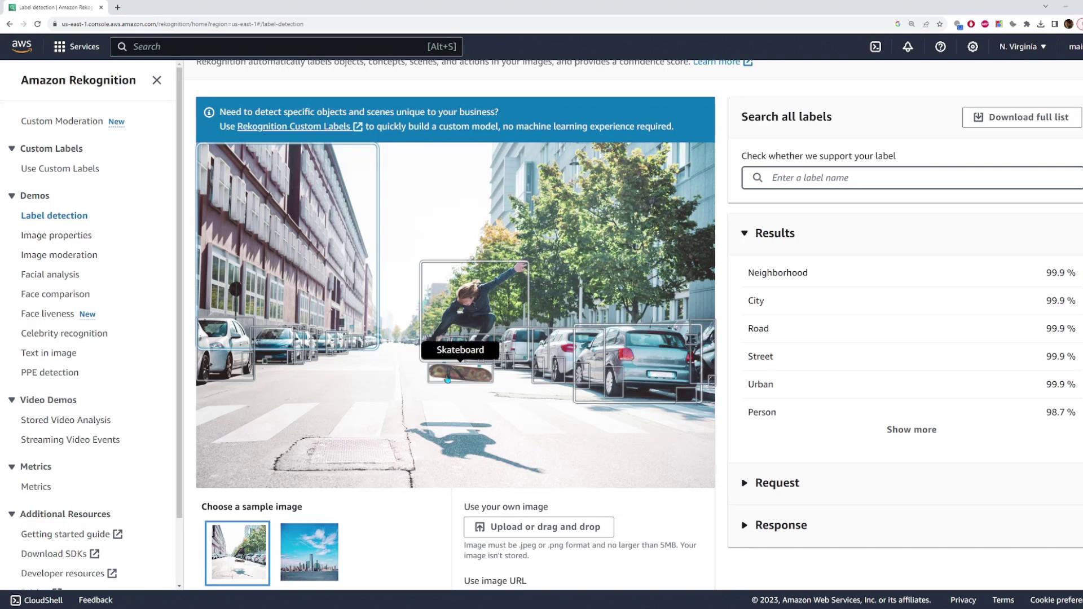Open Facial analysis demo

pos(50,275)
